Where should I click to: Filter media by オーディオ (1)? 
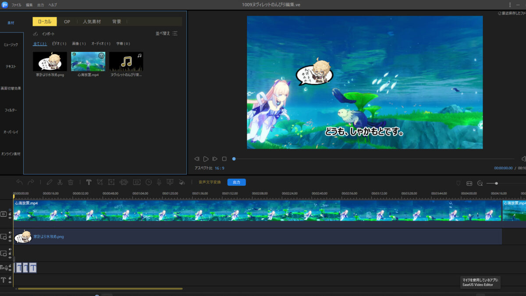tap(101, 43)
